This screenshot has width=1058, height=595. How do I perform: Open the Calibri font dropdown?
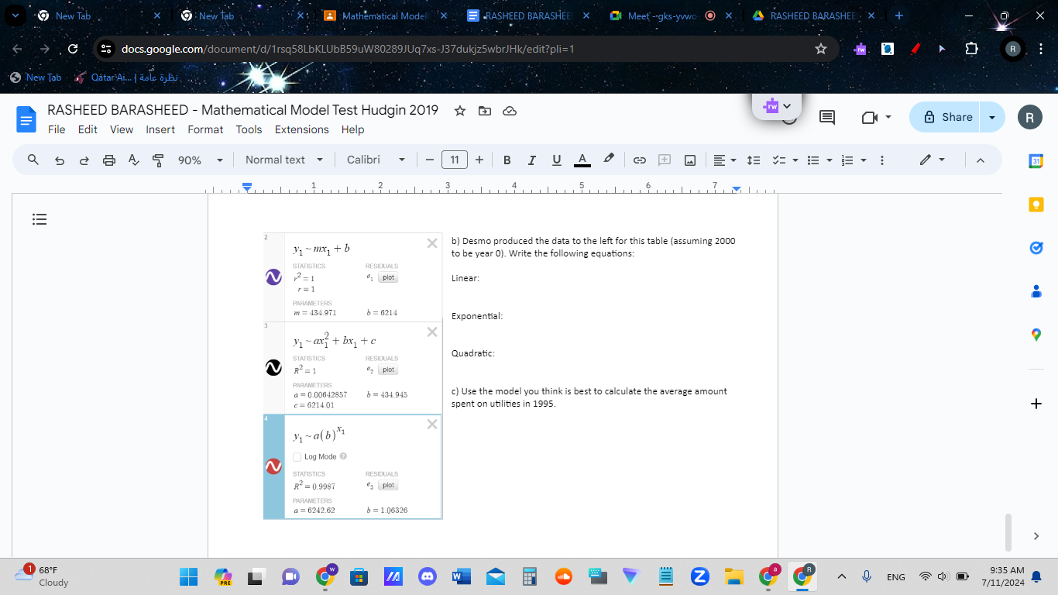pos(375,160)
